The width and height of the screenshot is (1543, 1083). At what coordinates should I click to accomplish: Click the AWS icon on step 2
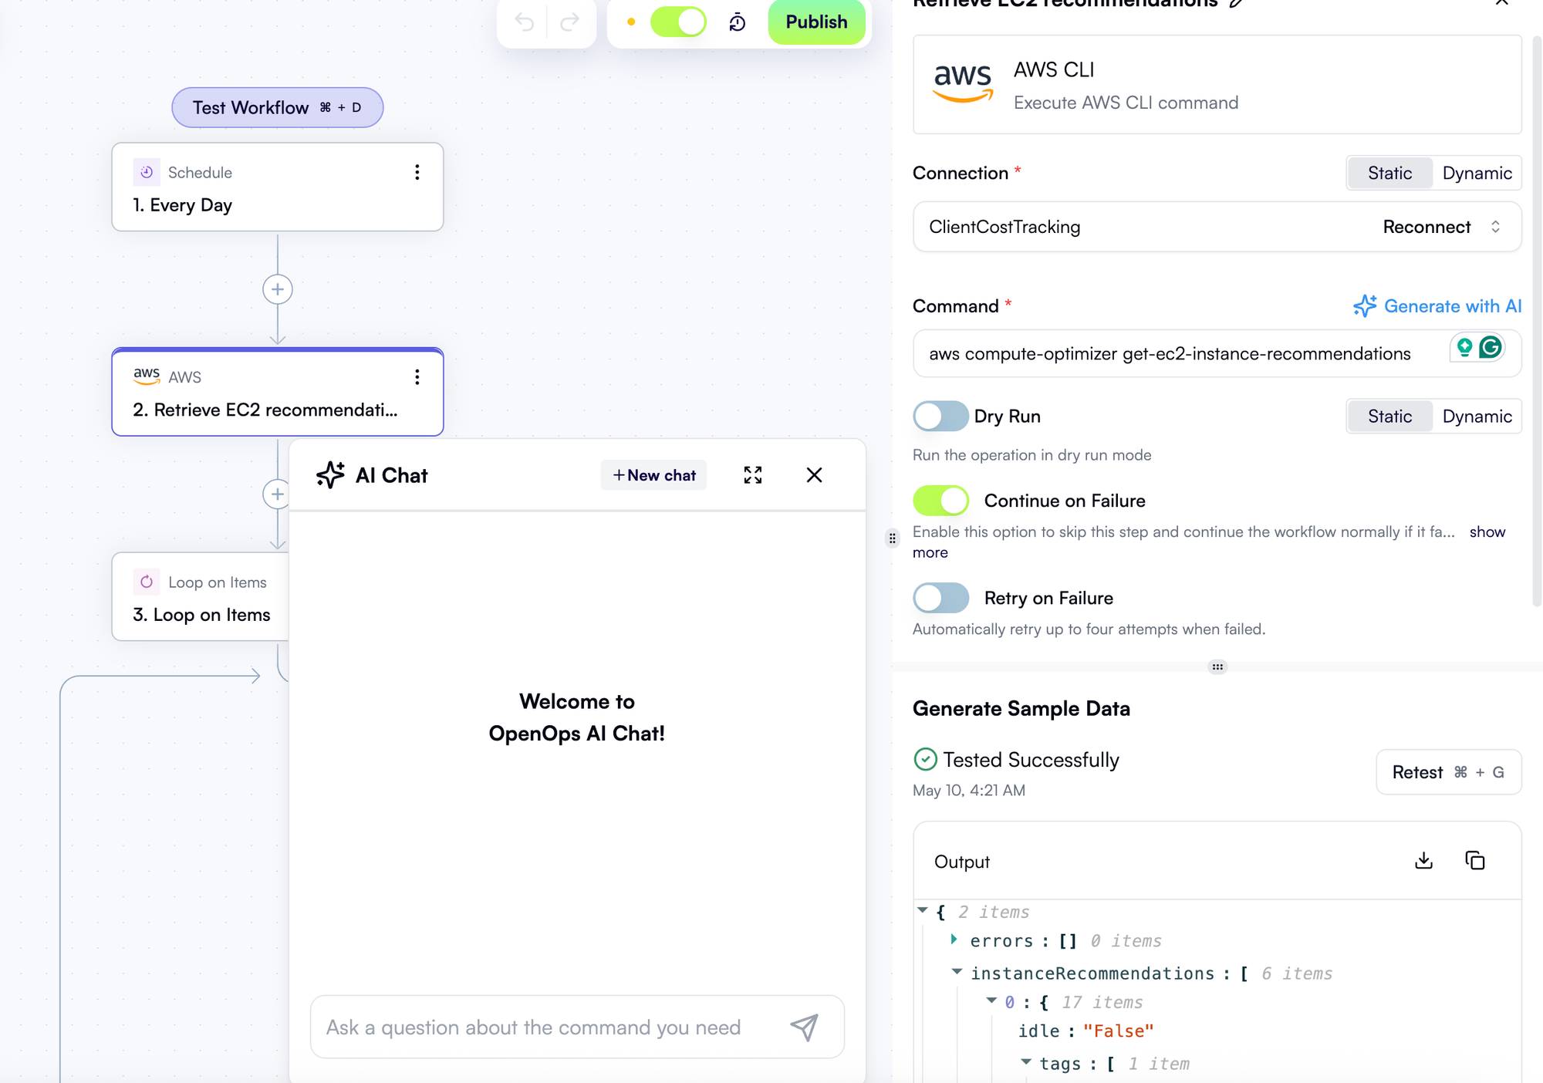click(x=147, y=376)
